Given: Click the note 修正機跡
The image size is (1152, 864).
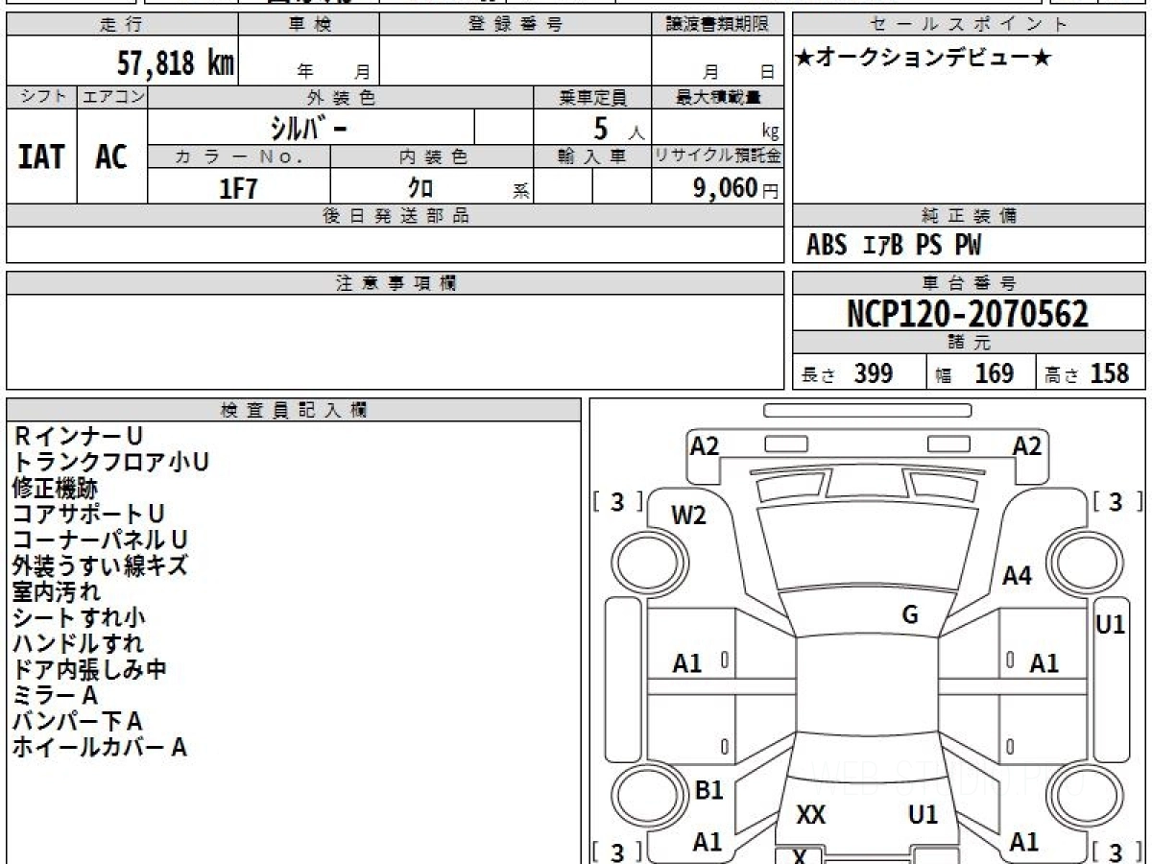Looking at the screenshot, I should click(x=55, y=488).
